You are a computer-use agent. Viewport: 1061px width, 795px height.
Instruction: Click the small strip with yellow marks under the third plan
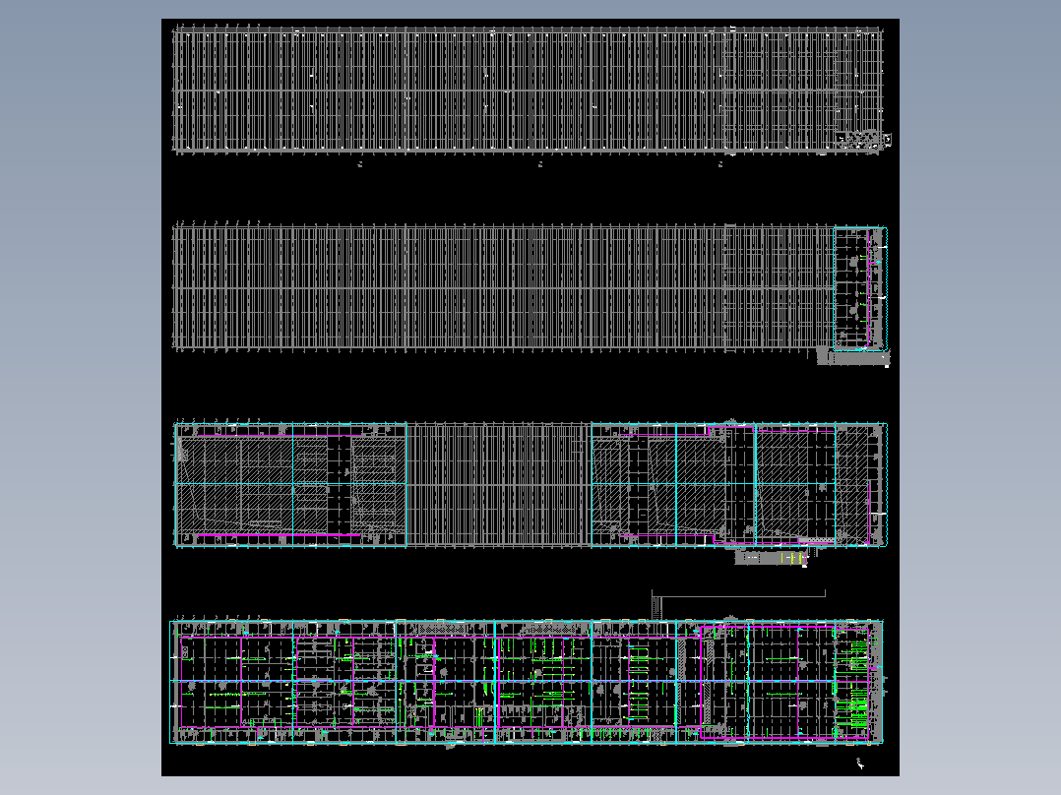click(772, 558)
